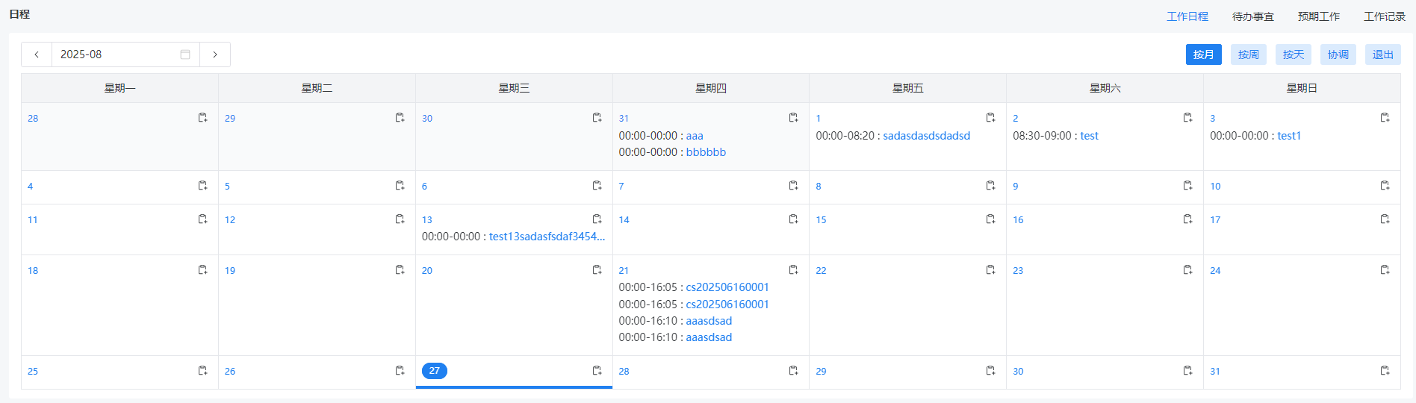
Task: Open the calendar picker icon in the month field
Action: pos(185,54)
